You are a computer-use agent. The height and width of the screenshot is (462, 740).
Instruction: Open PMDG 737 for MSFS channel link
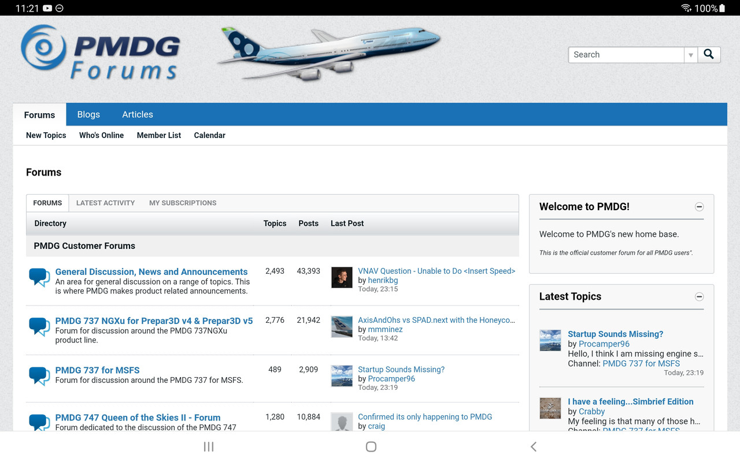coord(642,363)
